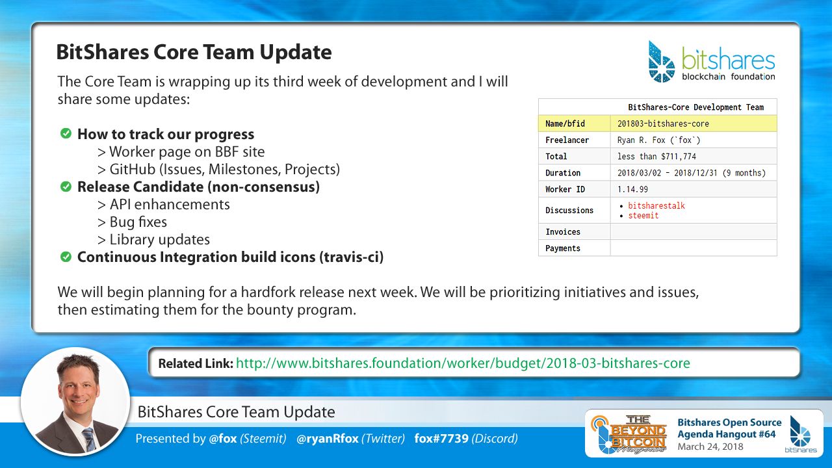This screenshot has height=468, width=832.
Task: Click the 'third week of development' intro sentence
Action: pyautogui.click(x=283, y=90)
